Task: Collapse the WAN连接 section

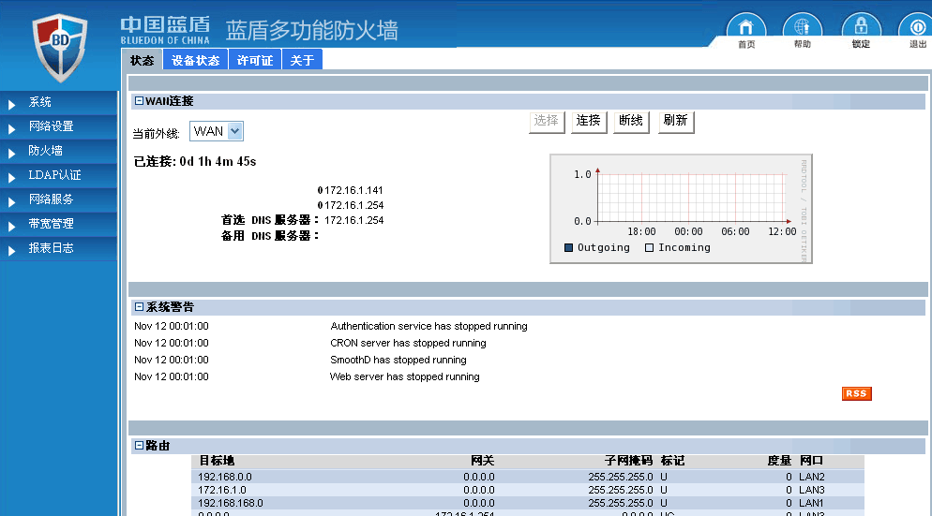Action: [139, 101]
